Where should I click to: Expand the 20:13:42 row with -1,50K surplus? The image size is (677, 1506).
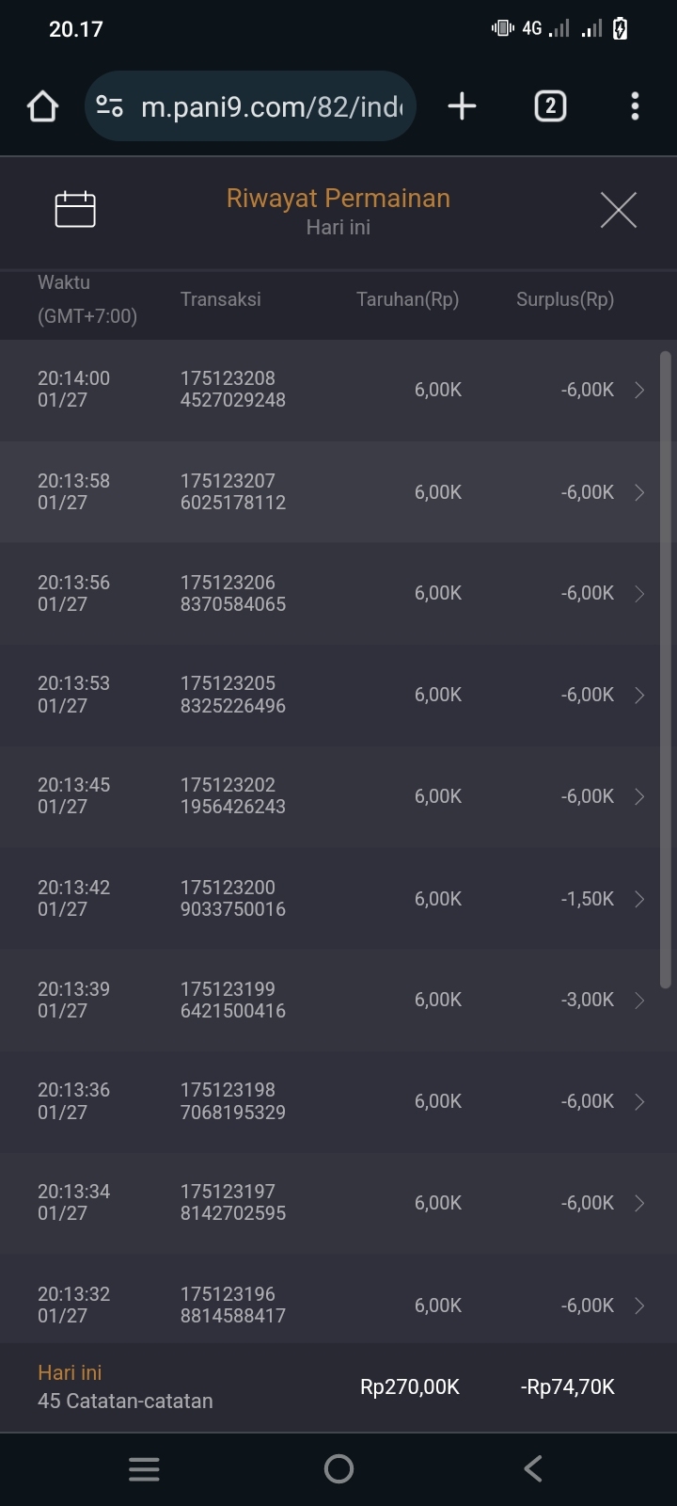639,899
